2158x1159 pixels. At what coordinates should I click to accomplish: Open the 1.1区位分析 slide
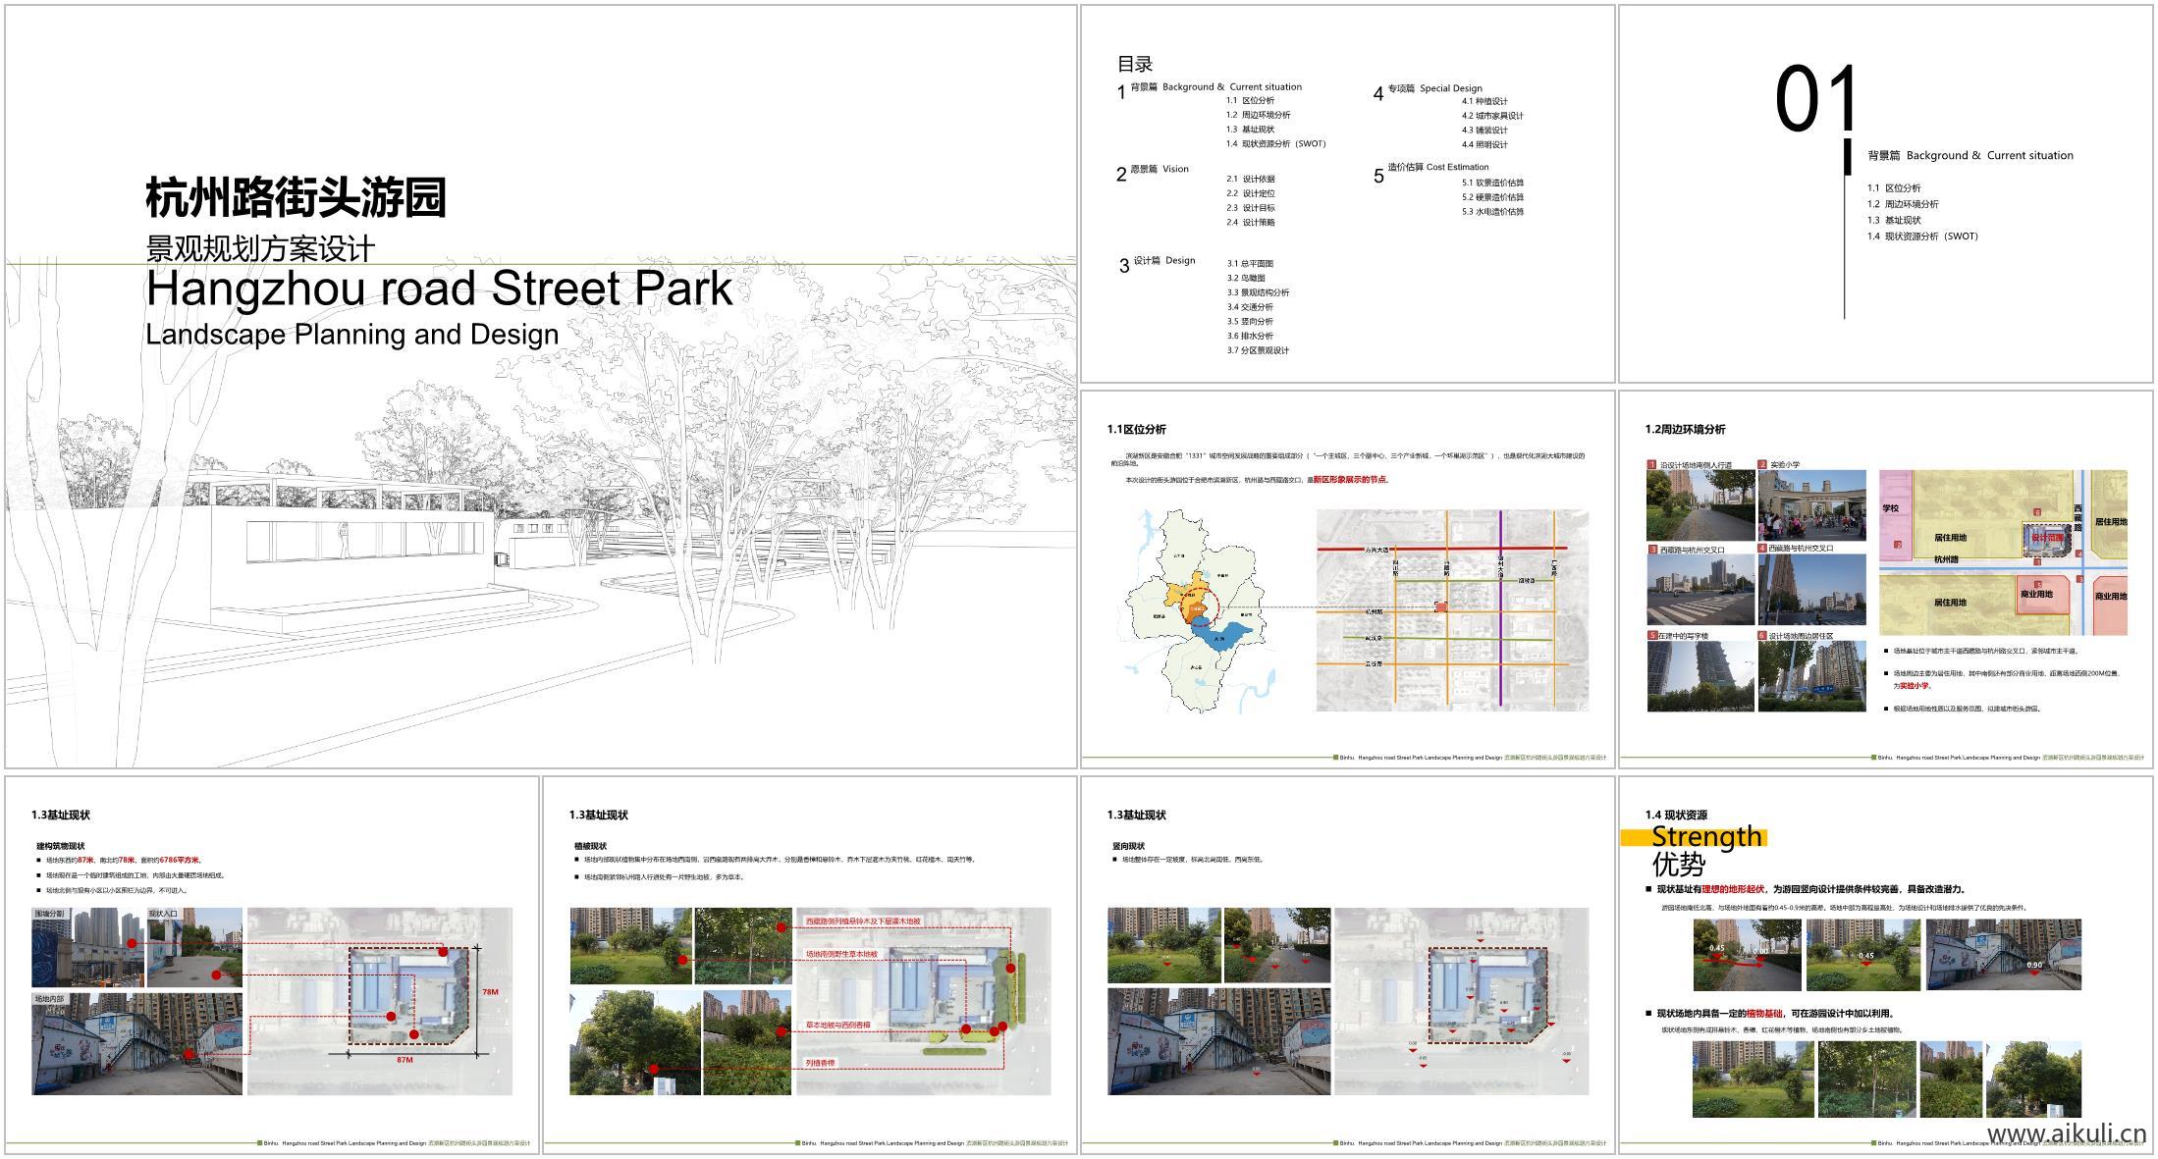(x=1347, y=579)
